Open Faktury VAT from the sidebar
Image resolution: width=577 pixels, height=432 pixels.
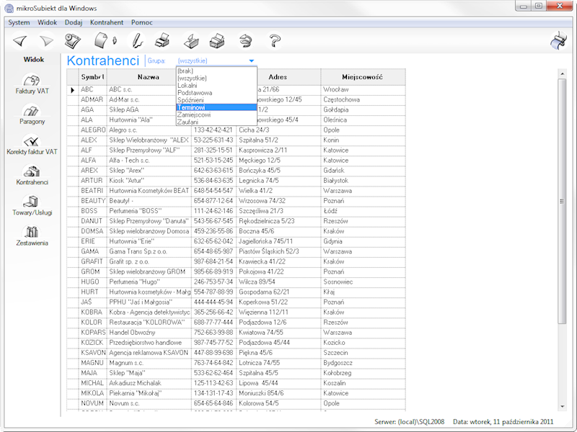32,84
